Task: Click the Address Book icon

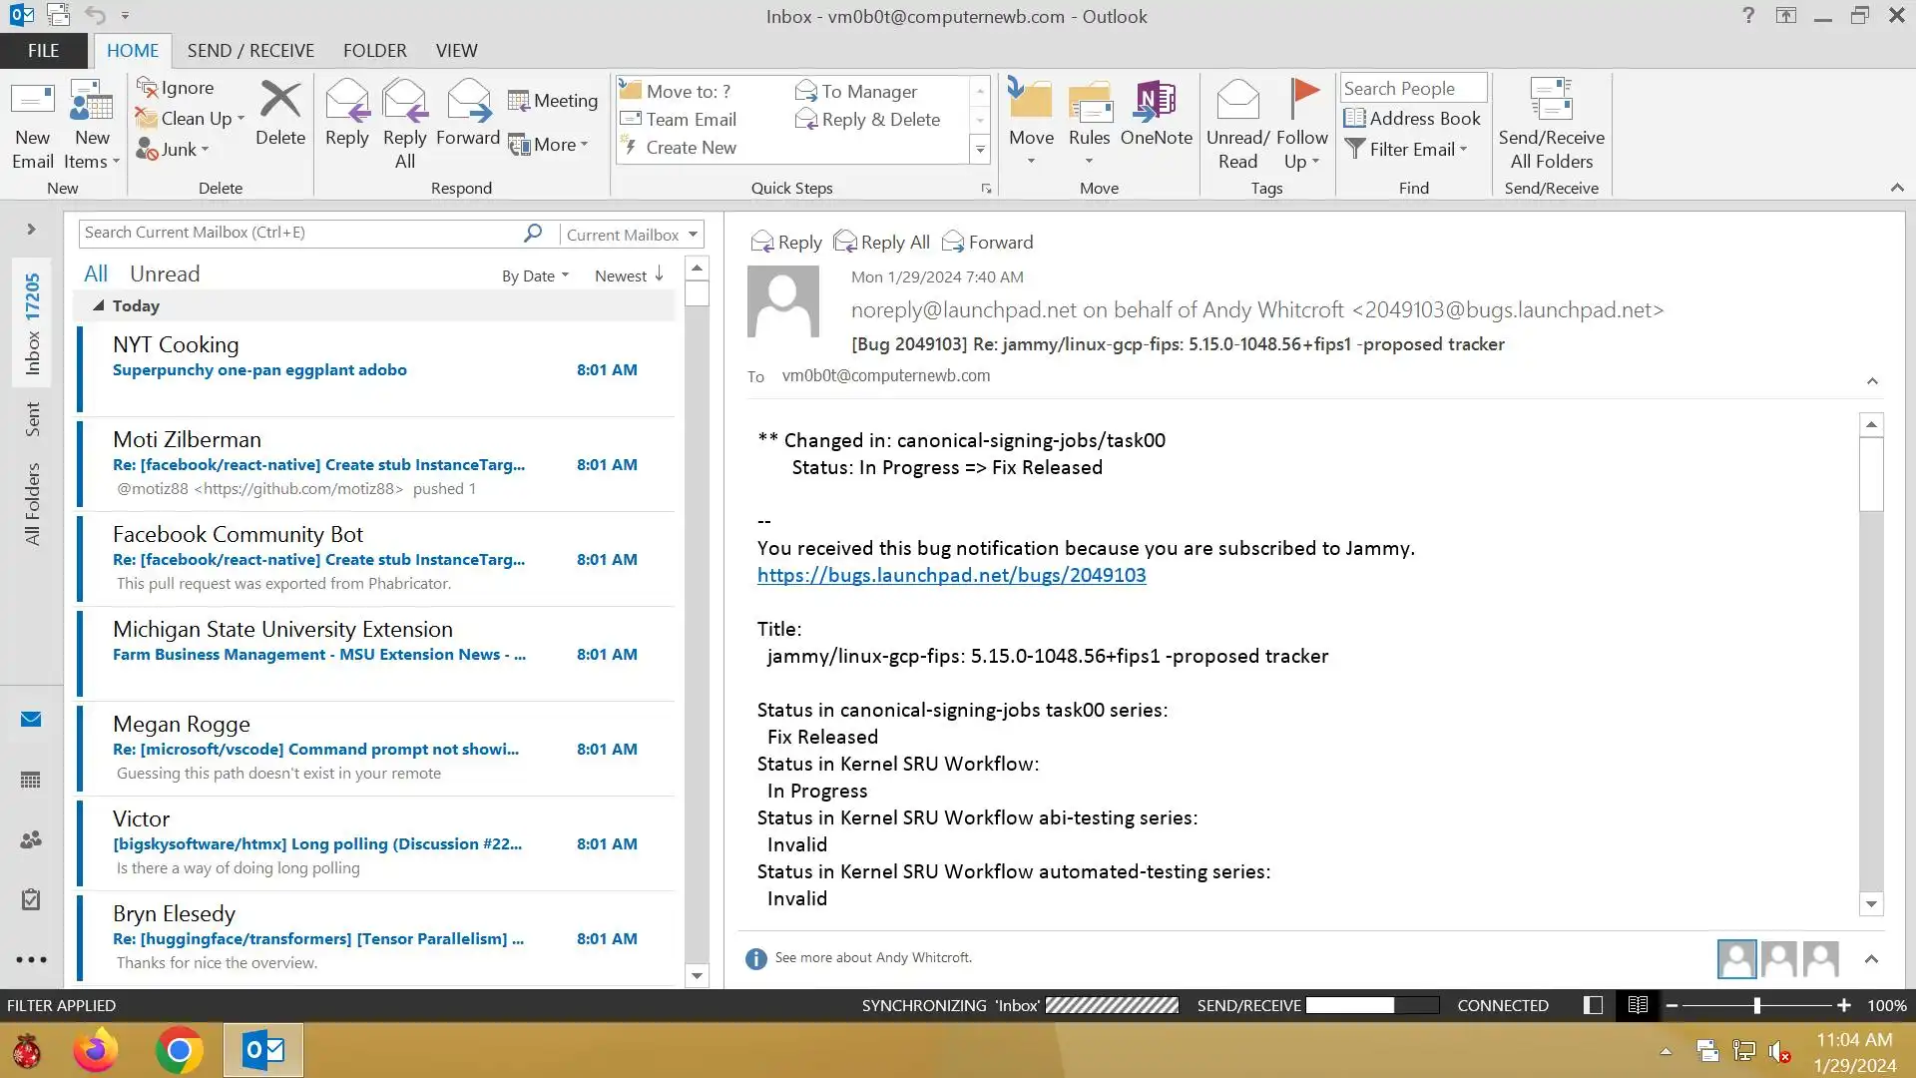Action: pos(1354,119)
